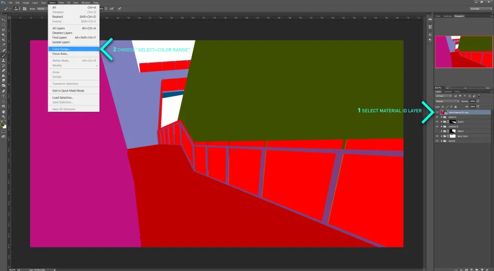Screen dimensions: 494x271
Task: Select the Brush tool in toolbox
Action: [4, 55]
